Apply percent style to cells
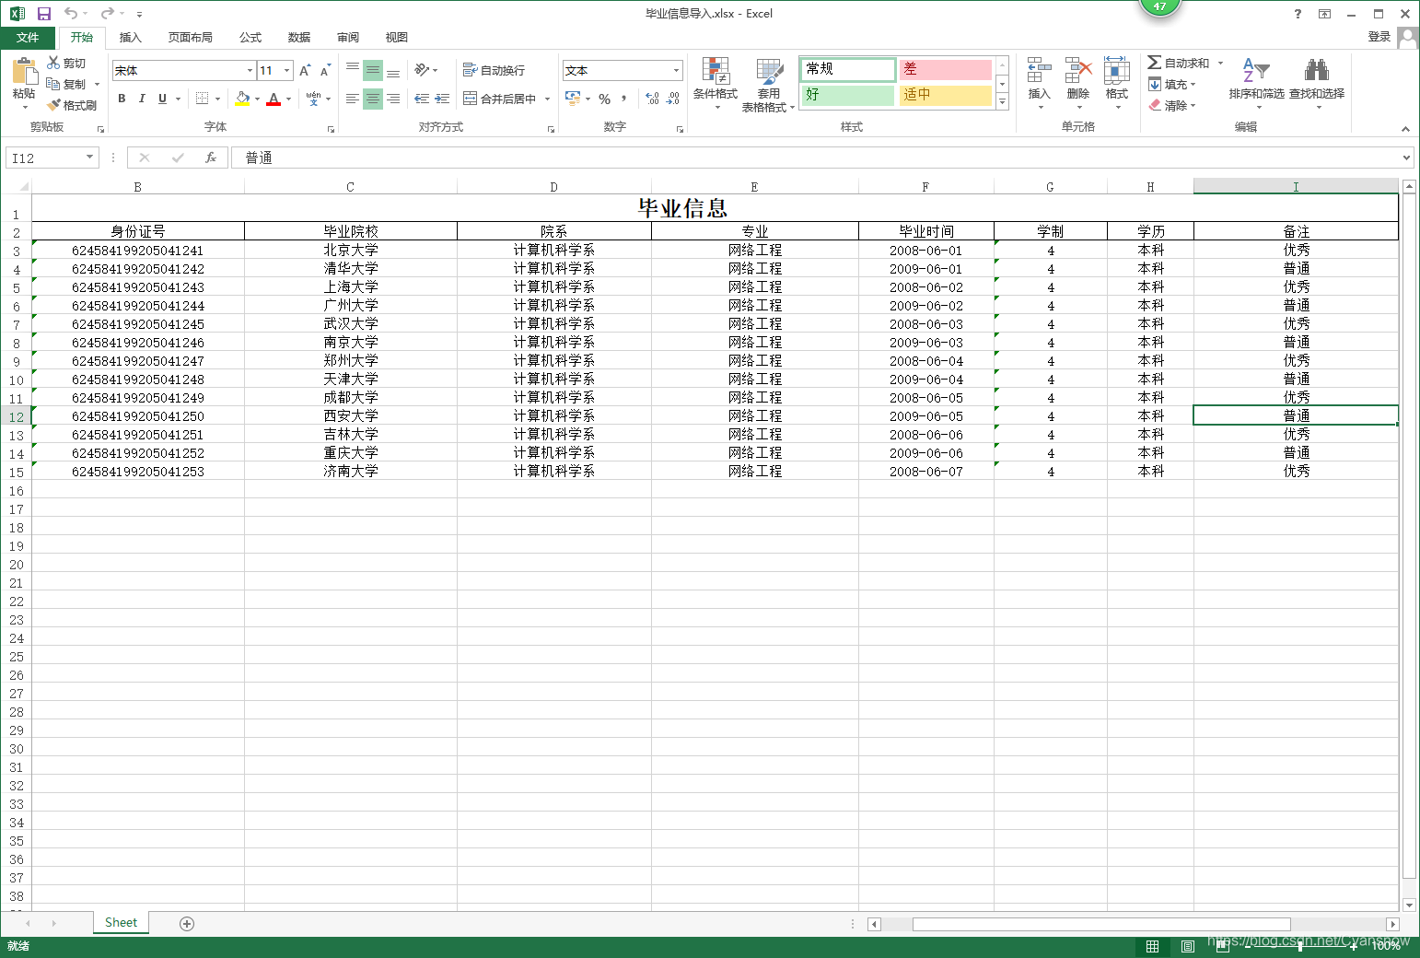The height and width of the screenshot is (958, 1420). coord(605,99)
